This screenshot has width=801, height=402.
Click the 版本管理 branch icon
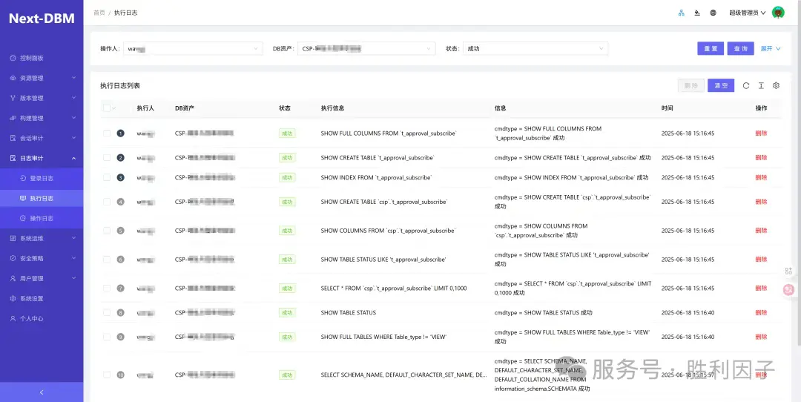[x=13, y=98]
